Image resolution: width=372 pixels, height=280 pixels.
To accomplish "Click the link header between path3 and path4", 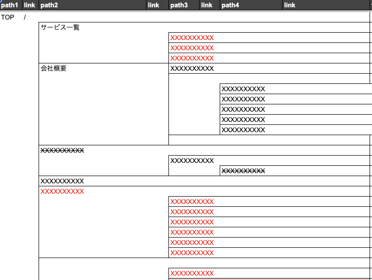I will [x=209, y=5].
